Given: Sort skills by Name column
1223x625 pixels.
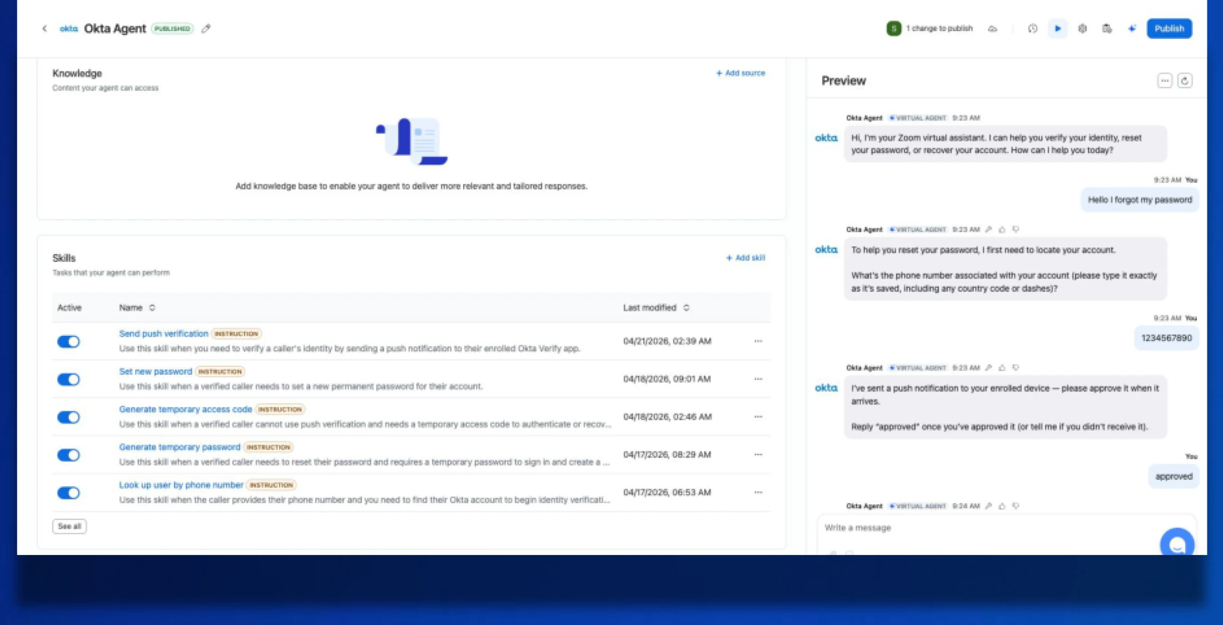Looking at the screenshot, I should pos(152,307).
